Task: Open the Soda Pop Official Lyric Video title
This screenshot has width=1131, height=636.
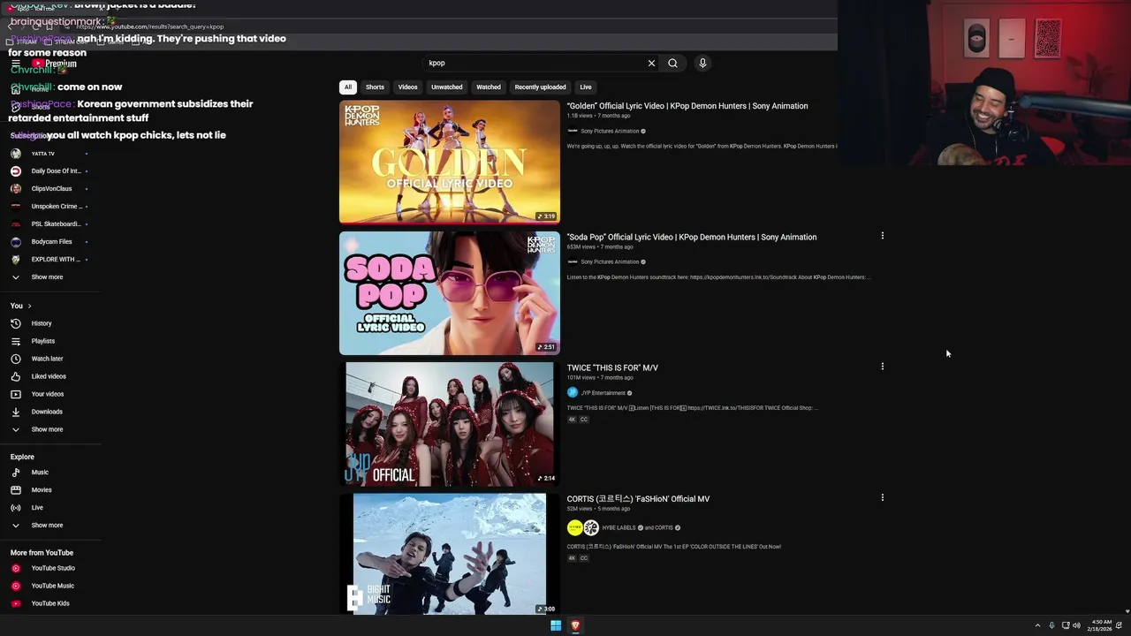Action: click(x=692, y=237)
